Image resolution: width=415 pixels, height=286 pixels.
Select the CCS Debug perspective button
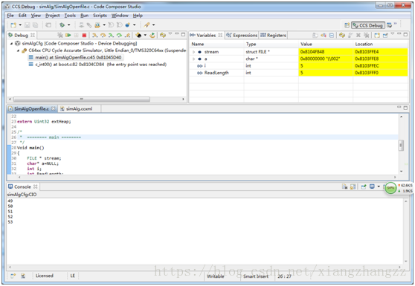click(x=368, y=25)
